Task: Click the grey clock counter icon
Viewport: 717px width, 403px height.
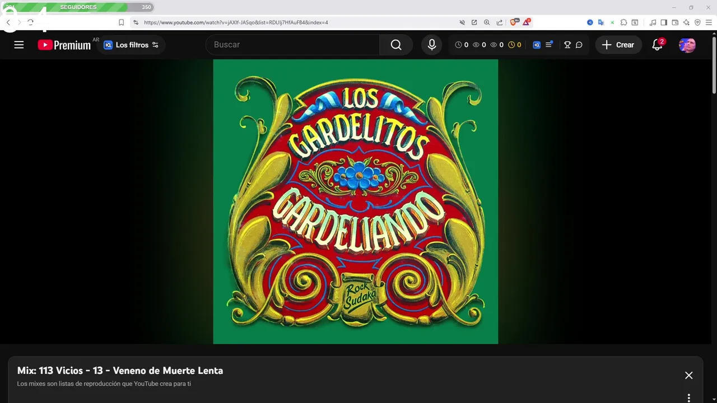Action: click(458, 45)
